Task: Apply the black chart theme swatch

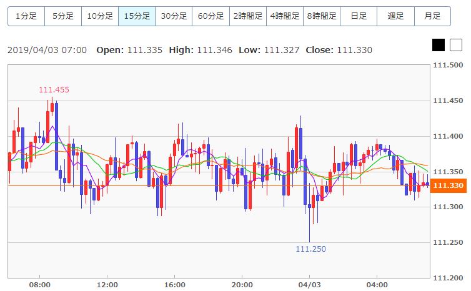Action: point(439,45)
